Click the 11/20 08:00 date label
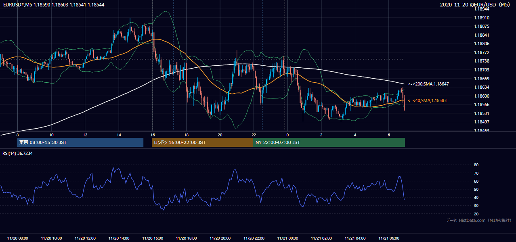Screen dimensions: 516x242 click(17, 238)
